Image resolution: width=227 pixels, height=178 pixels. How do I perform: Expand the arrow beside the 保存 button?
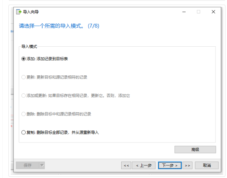(x=42, y=165)
